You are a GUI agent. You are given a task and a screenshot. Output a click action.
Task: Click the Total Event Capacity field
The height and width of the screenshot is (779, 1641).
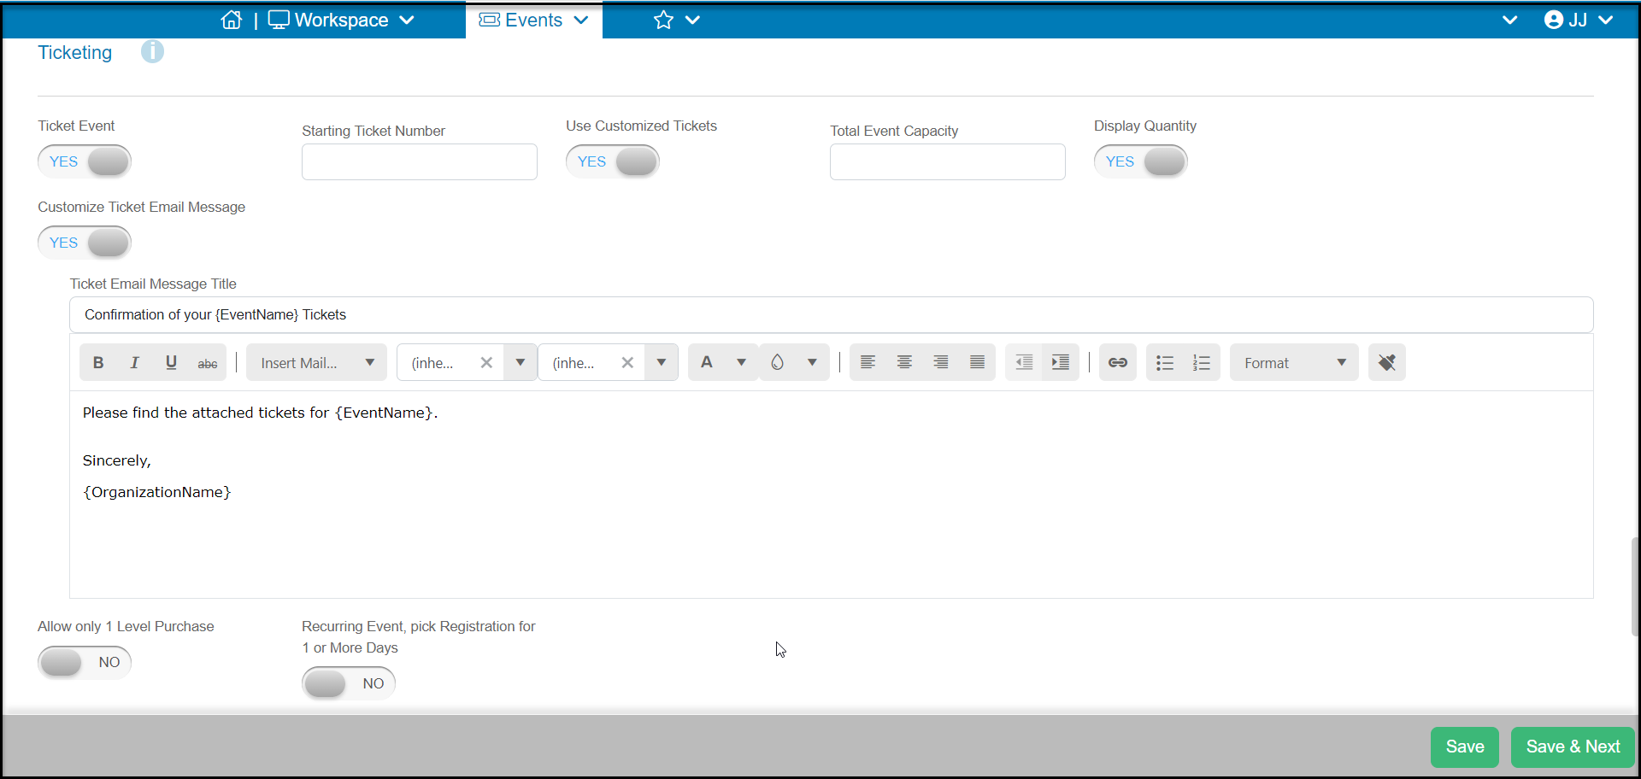[948, 162]
